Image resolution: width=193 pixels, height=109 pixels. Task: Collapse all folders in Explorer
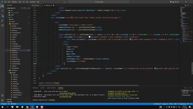[29, 8]
